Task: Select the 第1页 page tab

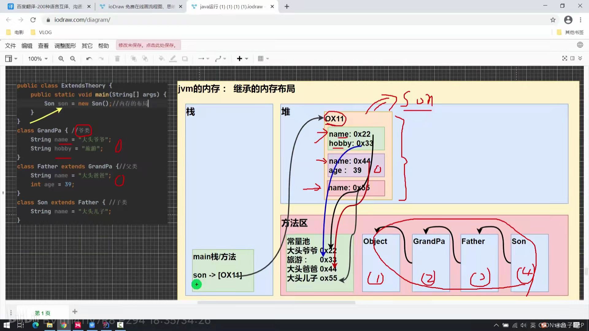Action: [42, 313]
